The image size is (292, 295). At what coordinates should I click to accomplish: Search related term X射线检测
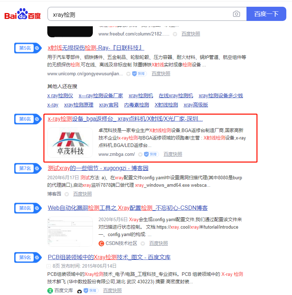tap(166, 105)
